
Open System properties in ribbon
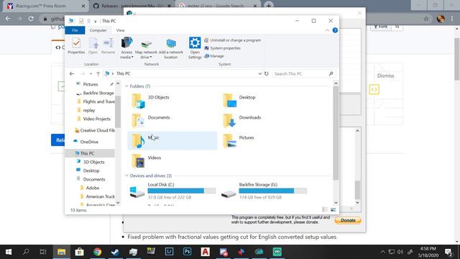(222, 48)
